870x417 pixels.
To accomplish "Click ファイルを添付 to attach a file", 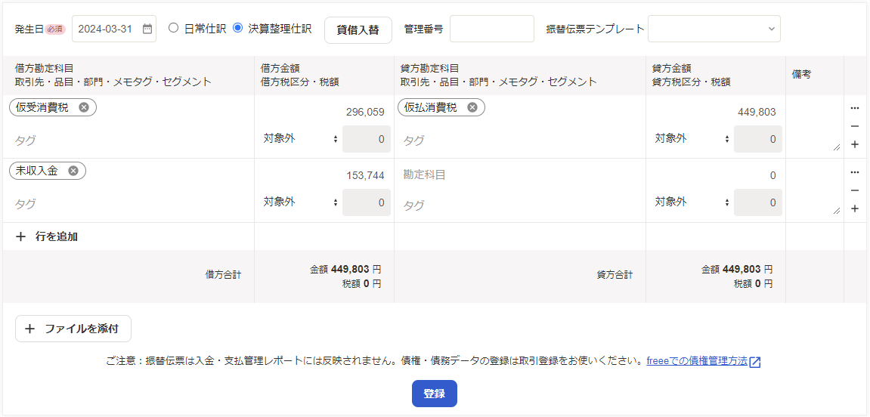I will [x=73, y=329].
